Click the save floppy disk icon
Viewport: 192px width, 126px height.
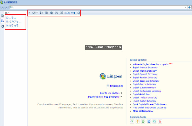tap(46, 13)
